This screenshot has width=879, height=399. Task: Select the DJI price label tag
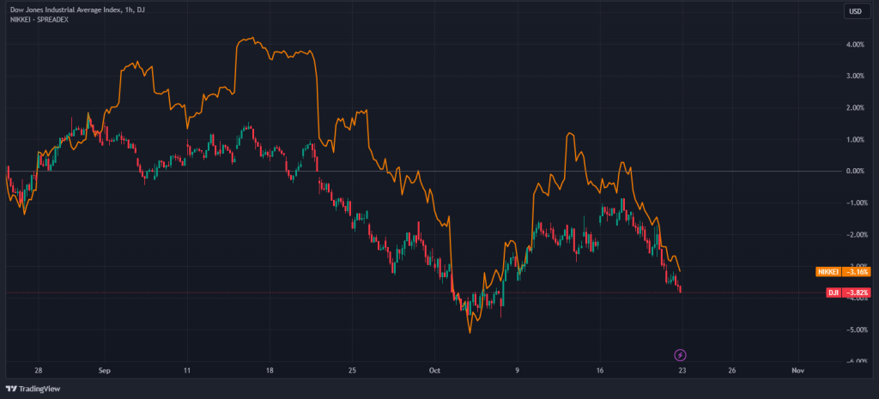(834, 293)
